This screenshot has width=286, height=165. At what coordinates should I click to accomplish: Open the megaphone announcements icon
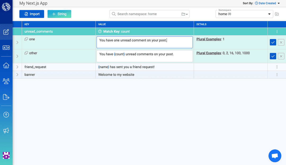pos(6,131)
